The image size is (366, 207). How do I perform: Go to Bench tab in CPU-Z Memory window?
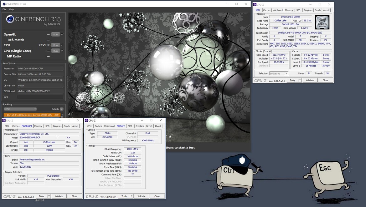pyautogui.click(x=149, y=126)
